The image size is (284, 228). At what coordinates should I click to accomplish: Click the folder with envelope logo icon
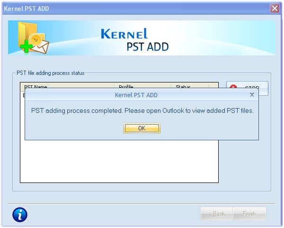click(x=33, y=38)
